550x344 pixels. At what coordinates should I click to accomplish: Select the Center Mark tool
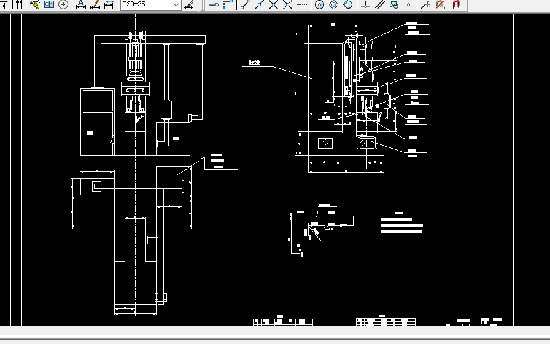tap(63, 4)
